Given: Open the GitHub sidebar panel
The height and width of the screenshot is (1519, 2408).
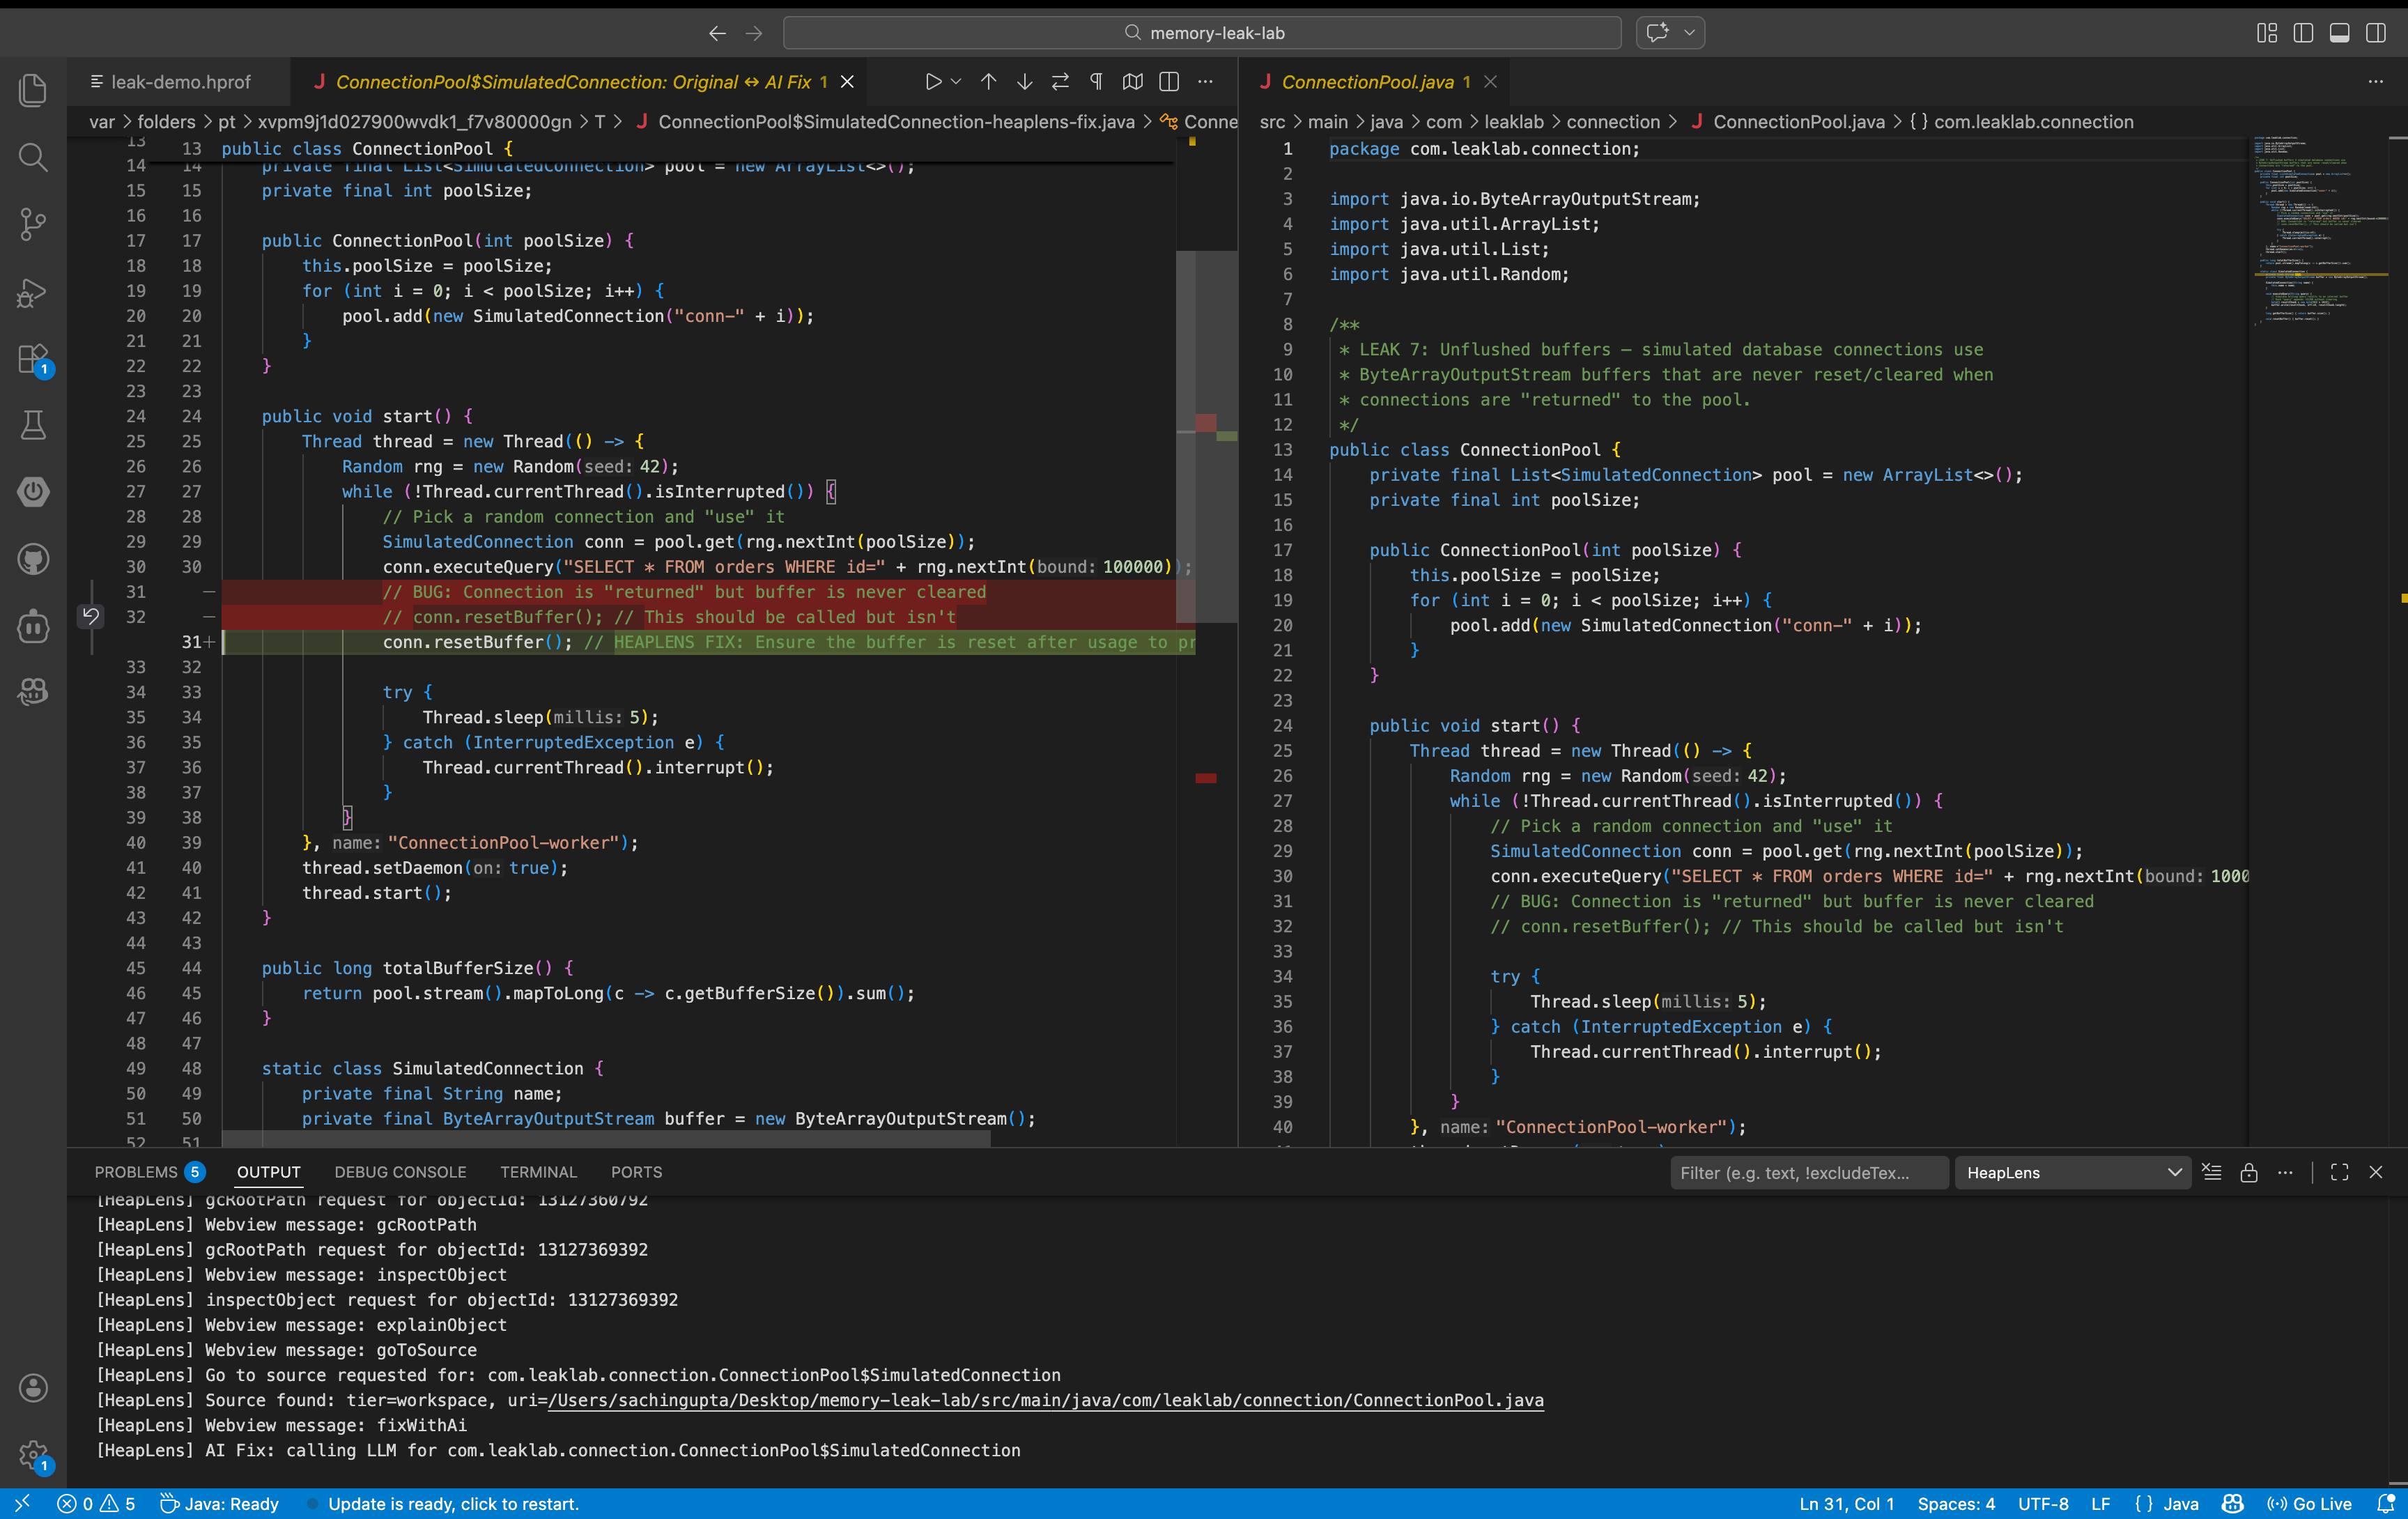Looking at the screenshot, I should point(33,559).
